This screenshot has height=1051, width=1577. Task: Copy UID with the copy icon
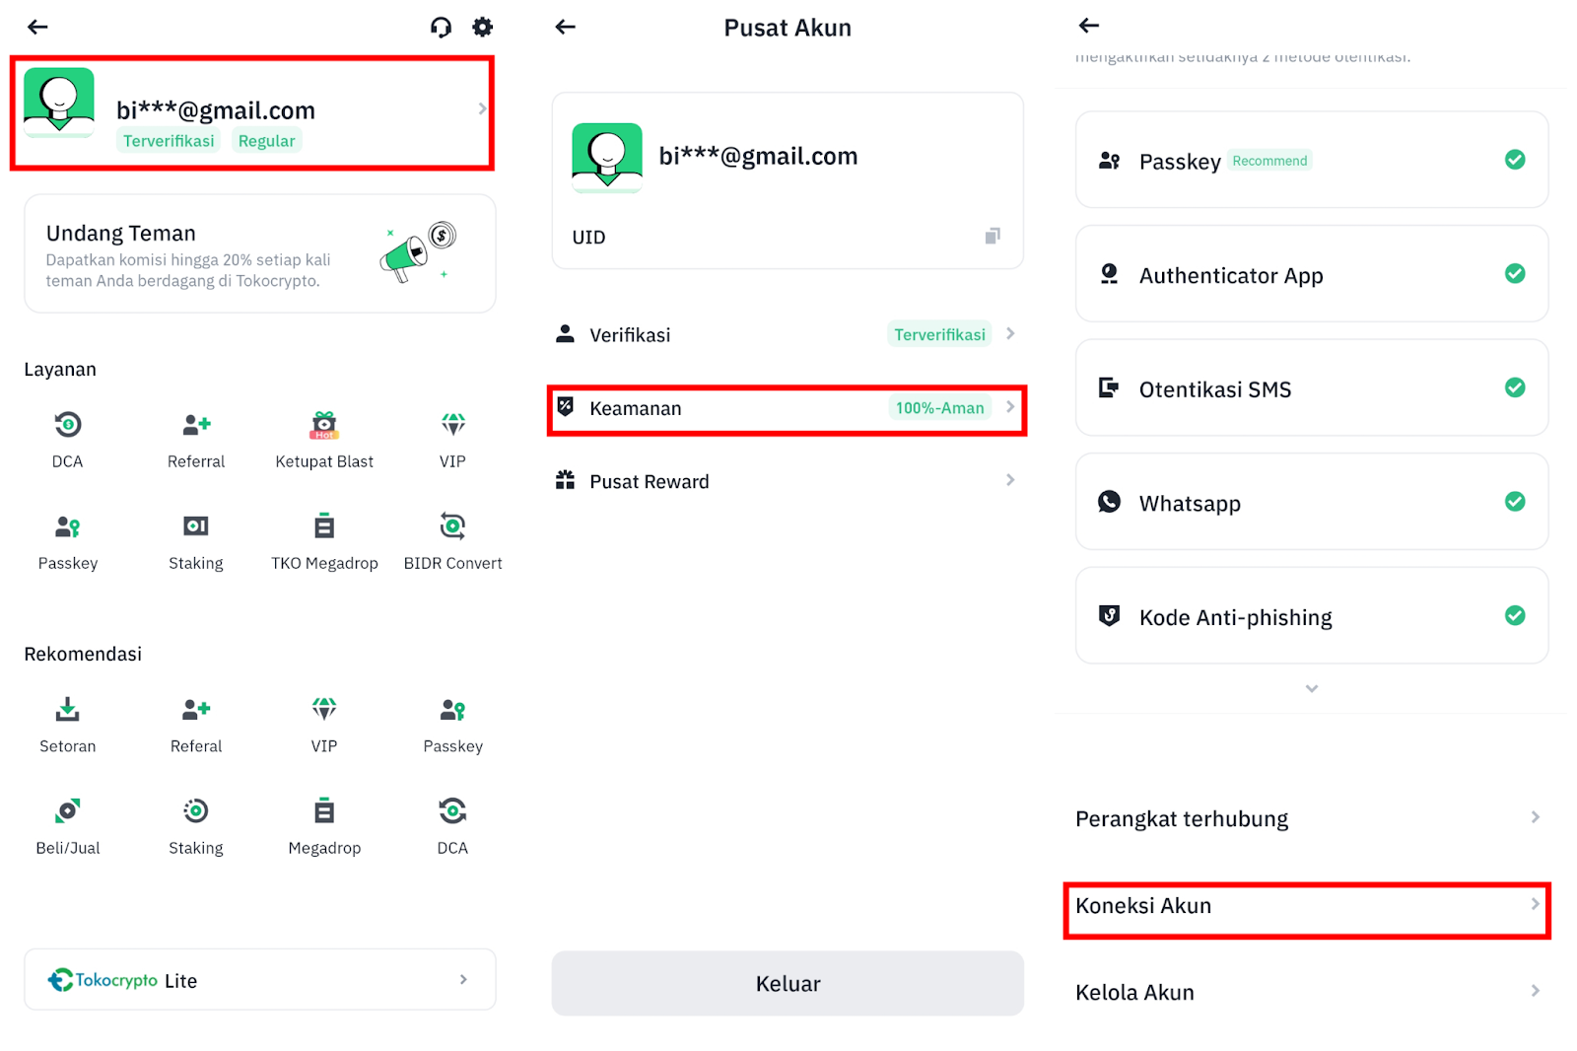[993, 236]
